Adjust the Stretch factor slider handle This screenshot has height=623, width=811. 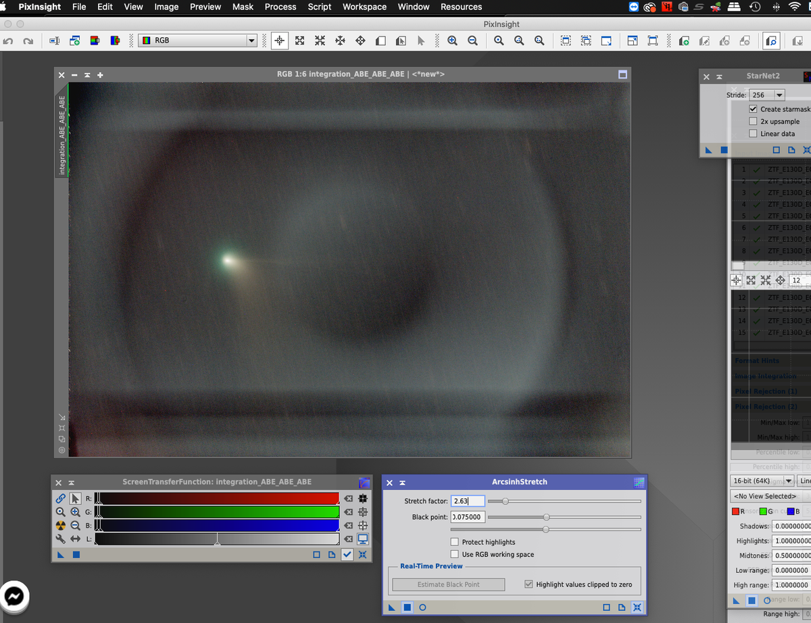coord(505,501)
